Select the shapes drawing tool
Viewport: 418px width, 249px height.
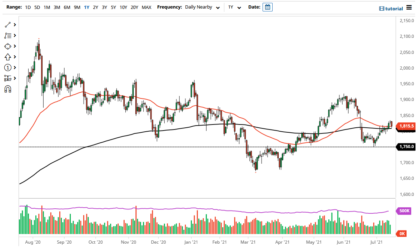(x=8, y=46)
